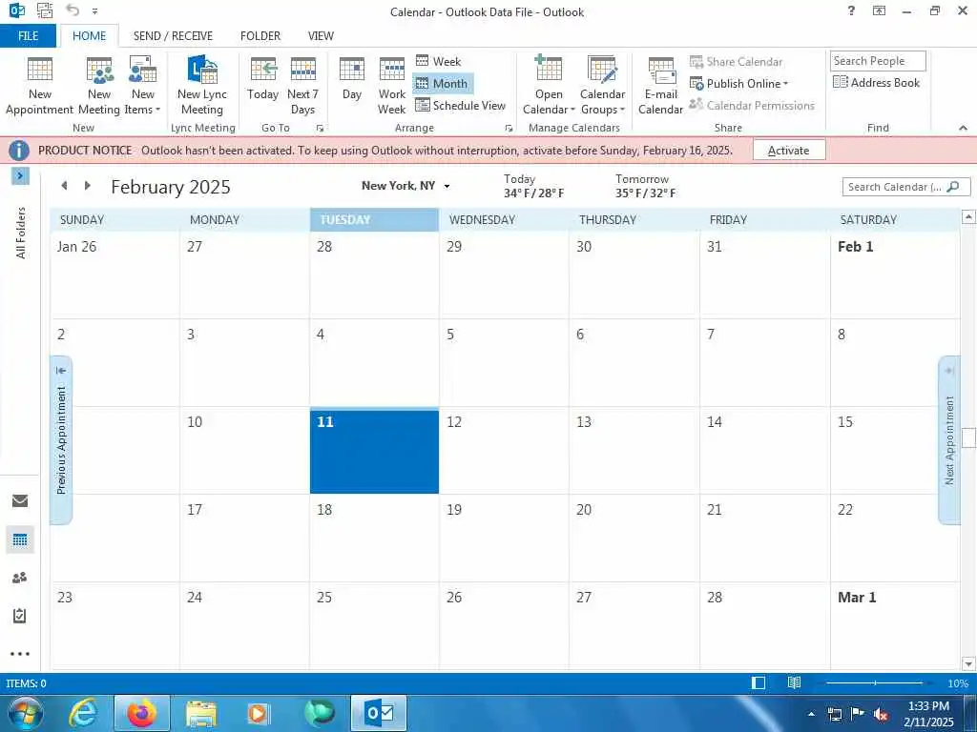This screenshot has height=732, width=977.
Task: Click the Search Calendar magnifier icon
Action: [953, 187]
